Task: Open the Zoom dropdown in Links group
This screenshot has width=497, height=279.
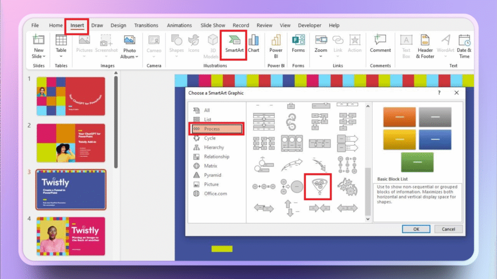Action: click(320, 56)
